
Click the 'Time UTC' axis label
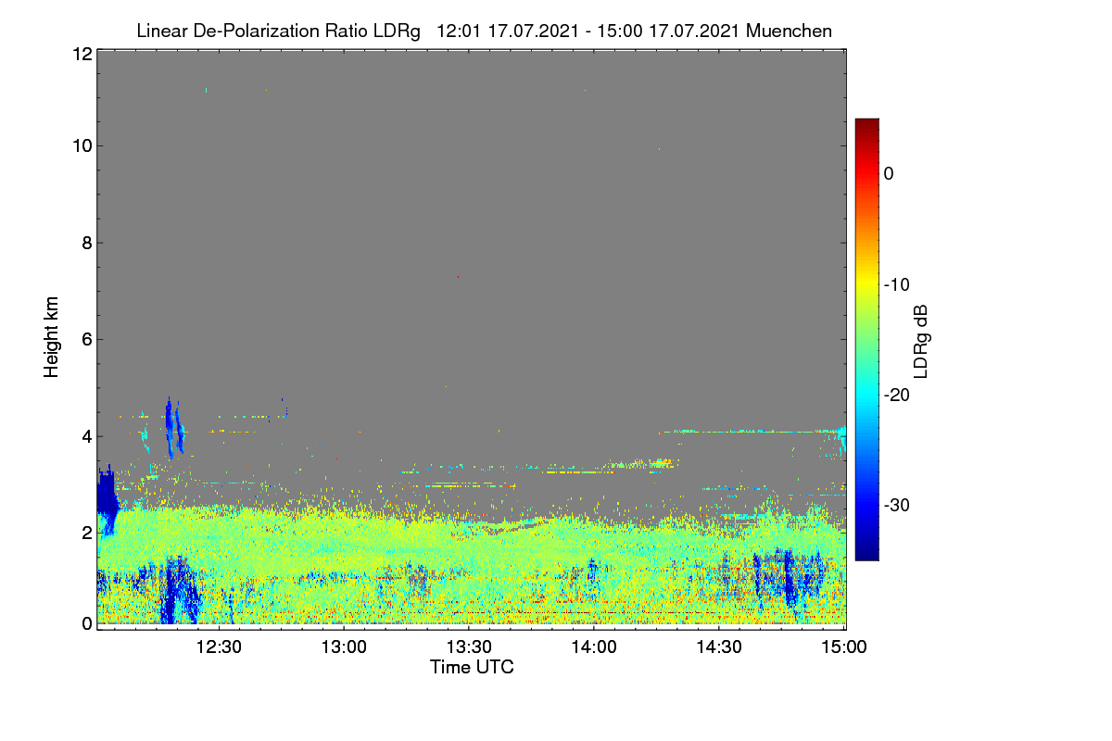[472, 667]
